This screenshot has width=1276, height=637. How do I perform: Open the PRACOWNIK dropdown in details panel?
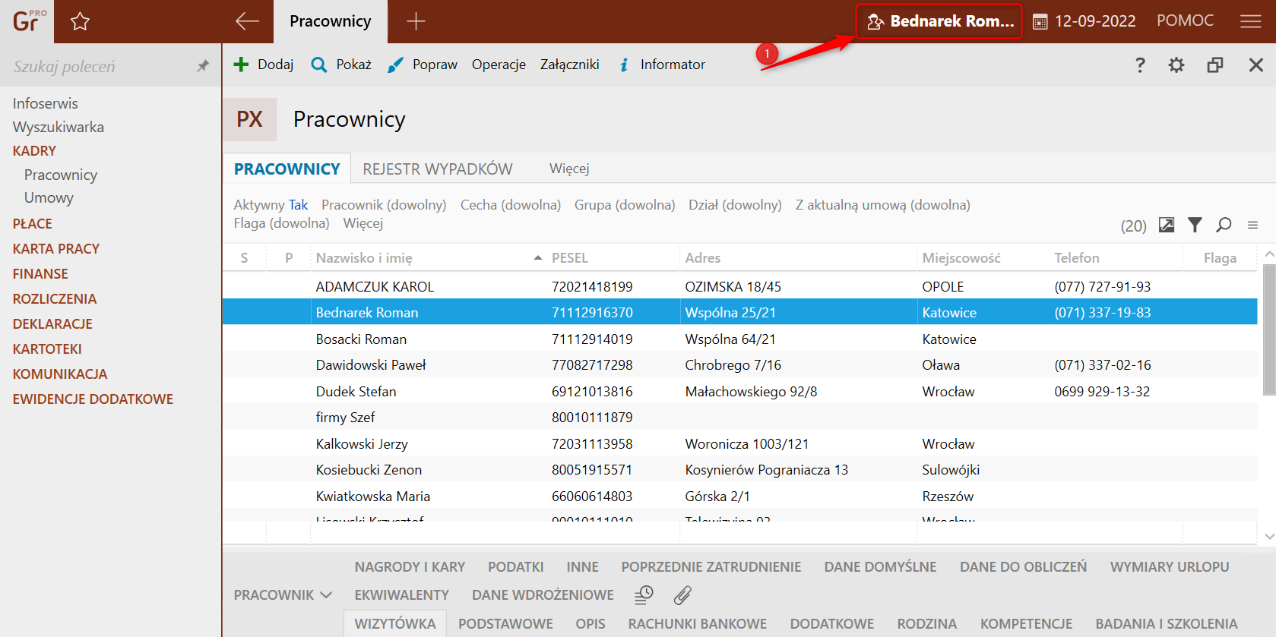pos(283,595)
